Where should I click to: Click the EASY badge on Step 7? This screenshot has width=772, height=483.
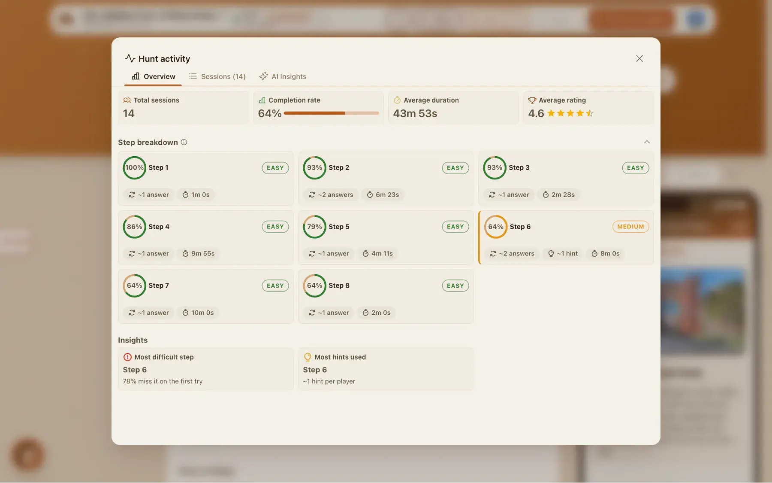275,286
